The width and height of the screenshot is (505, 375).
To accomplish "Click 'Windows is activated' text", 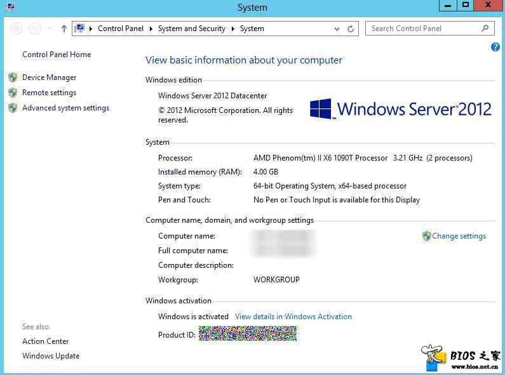I will click(x=193, y=317).
